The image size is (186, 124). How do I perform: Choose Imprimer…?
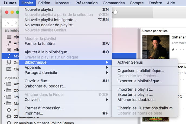coord(65,113)
